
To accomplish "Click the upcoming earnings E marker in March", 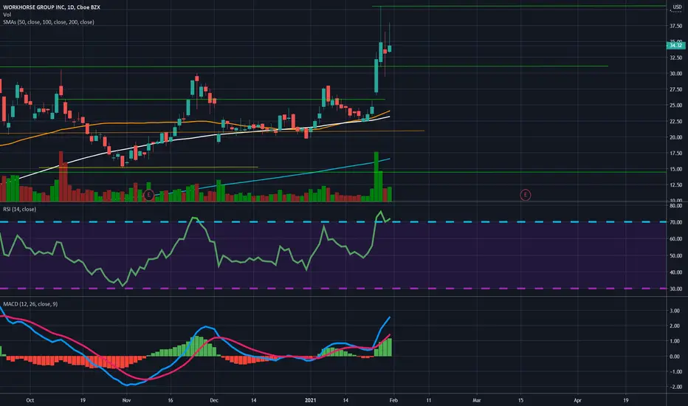I will (x=525, y=194).
